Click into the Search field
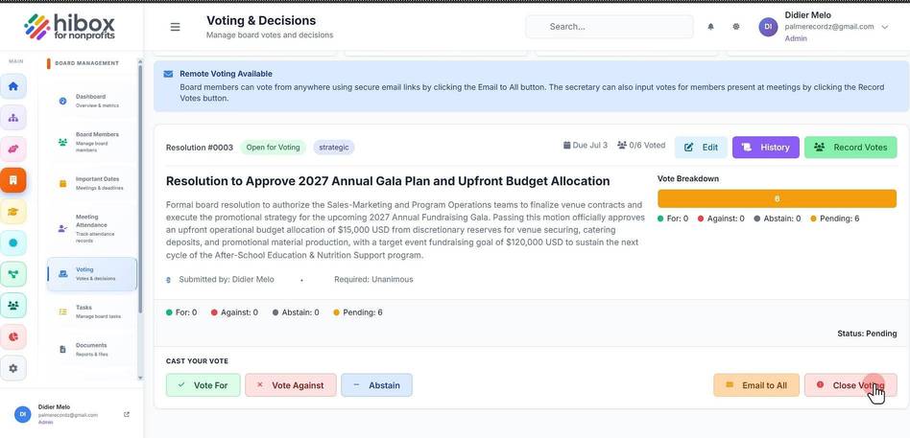910x438 pixels. click(610, 27)
